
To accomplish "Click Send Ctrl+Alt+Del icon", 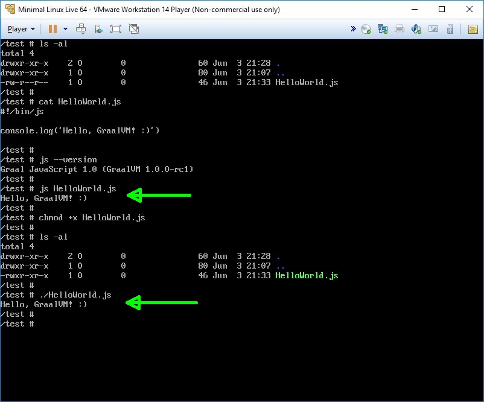I will point(81,29).
